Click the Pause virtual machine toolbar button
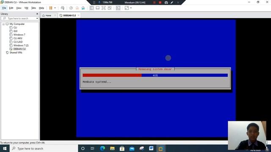This screenshot has width=271, height=152. pos(51,8)
